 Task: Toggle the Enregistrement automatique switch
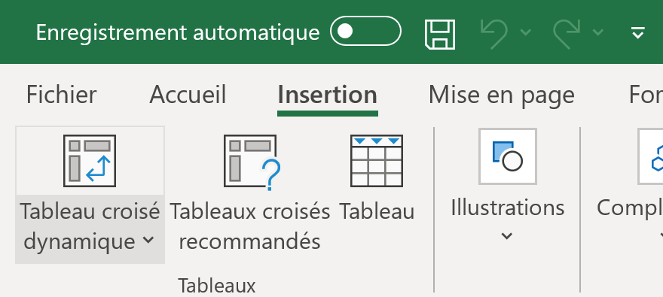(x=365, y=32)
